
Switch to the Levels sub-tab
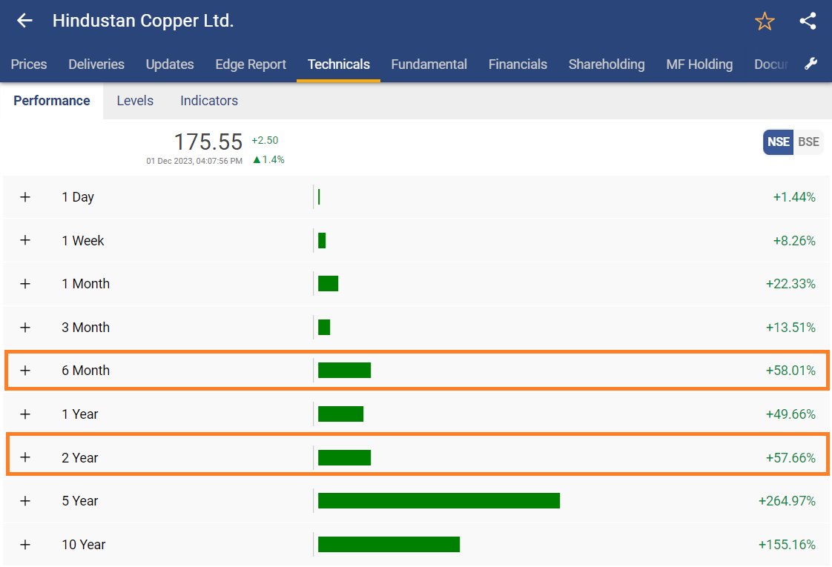pyautogui.click(x=135, y=101)
